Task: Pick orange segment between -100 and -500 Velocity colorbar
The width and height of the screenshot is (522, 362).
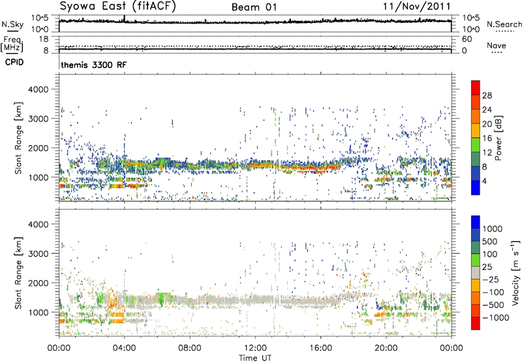Action: [x=476, y=299]
